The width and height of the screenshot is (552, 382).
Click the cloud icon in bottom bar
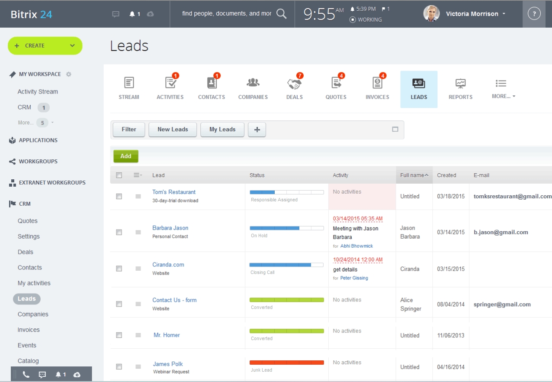(x=77, y=375)
